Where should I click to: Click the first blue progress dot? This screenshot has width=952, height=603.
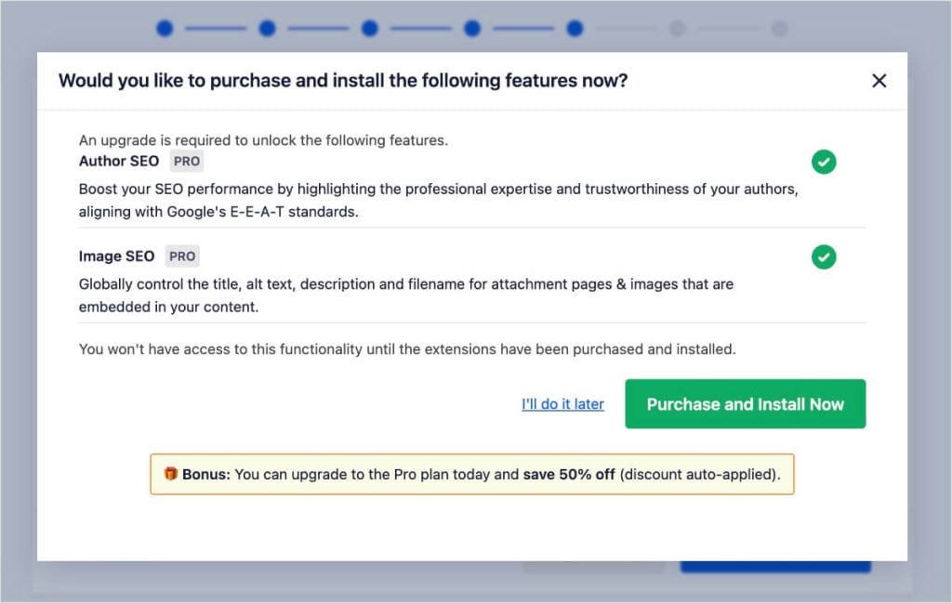click(164, 28)
